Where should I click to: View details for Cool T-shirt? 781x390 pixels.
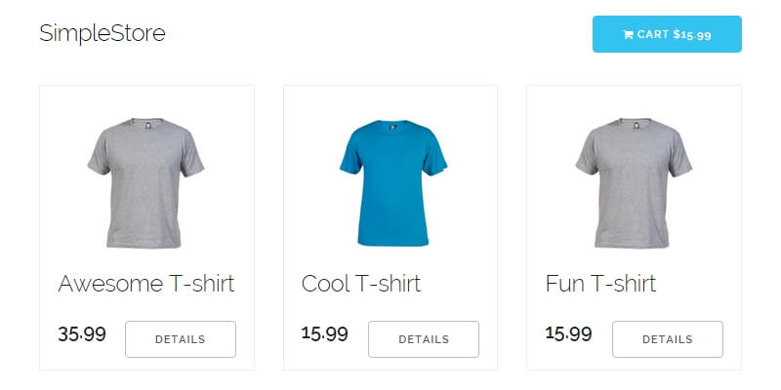pos(424,339)
